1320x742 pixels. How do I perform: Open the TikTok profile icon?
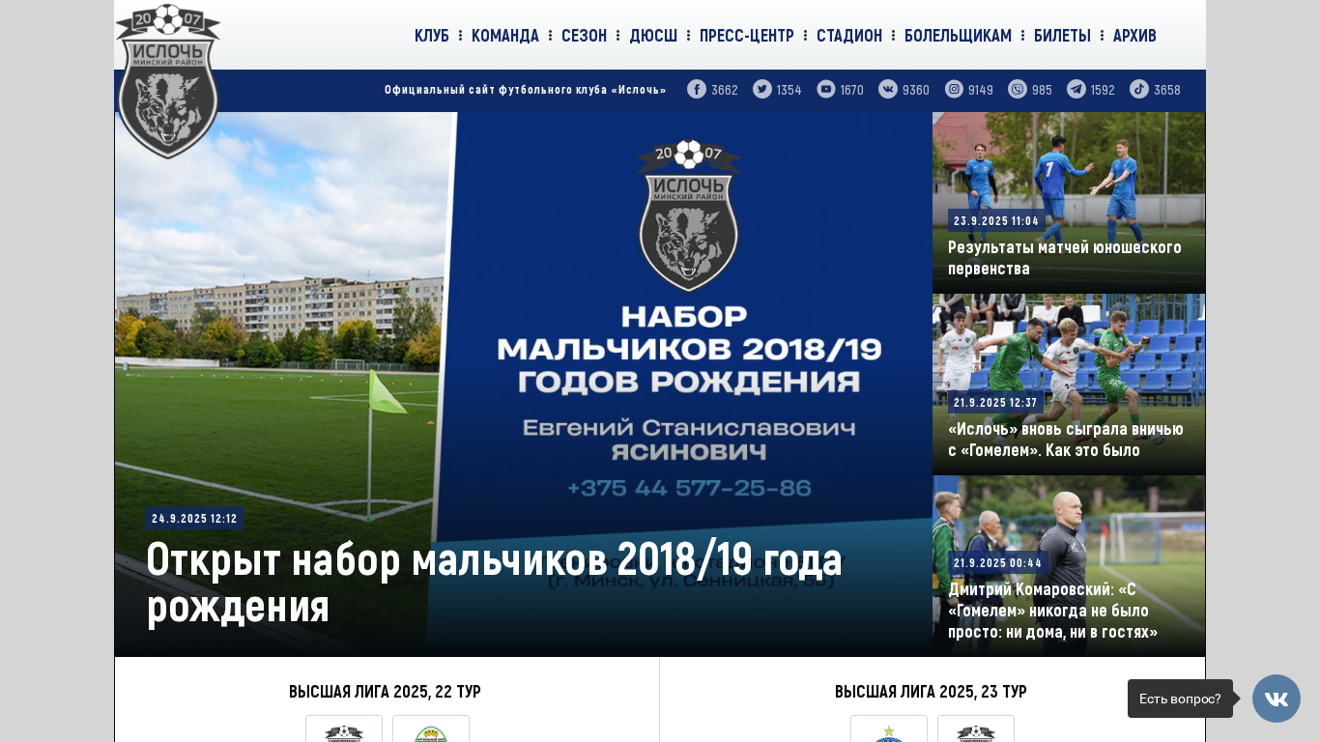point(1139,89)
